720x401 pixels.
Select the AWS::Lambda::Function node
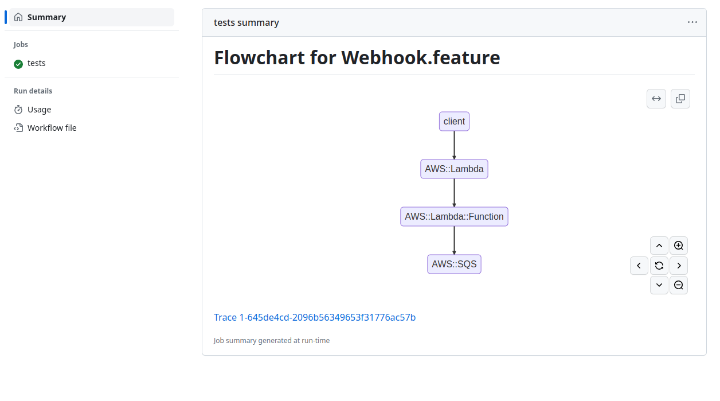(x=454, y=216)
